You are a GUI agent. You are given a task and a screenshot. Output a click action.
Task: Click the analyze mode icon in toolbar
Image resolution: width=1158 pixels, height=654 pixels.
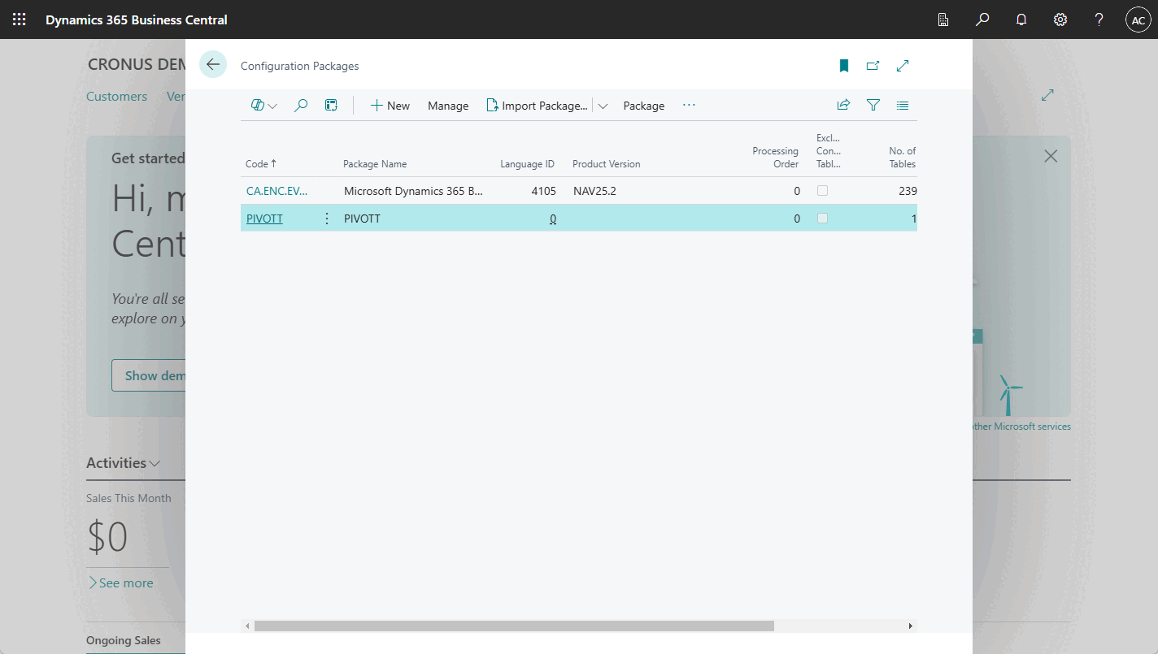pos(331,105)
